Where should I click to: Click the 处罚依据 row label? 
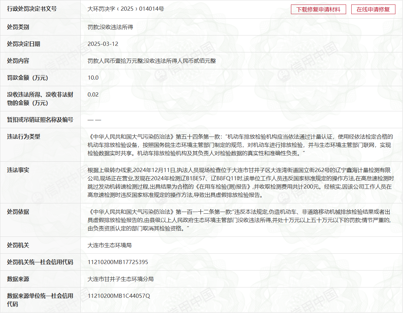click(x=18, y=212)
